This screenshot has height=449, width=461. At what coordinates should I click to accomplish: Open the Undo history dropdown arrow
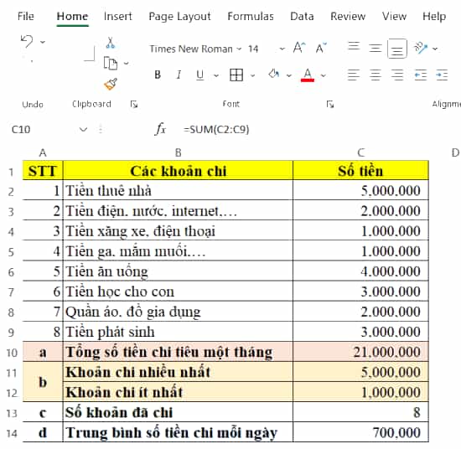click(x=43, y=43)
